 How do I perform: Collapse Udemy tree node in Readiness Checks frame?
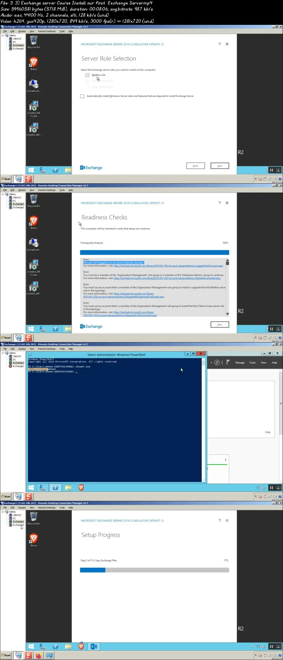tap(3, 194)
